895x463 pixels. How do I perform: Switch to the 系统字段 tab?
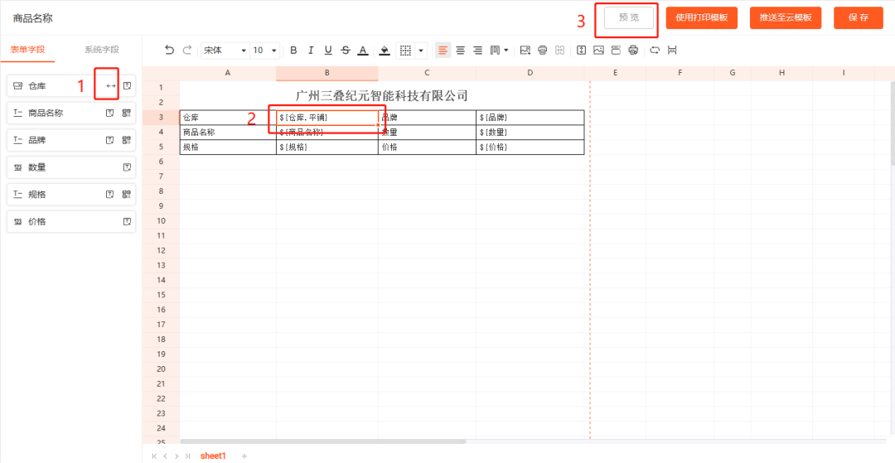(102, 50)
